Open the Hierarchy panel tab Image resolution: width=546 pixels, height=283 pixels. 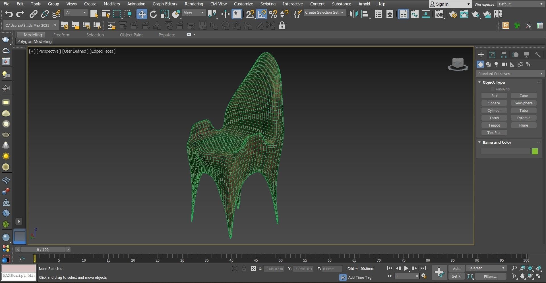504,55
